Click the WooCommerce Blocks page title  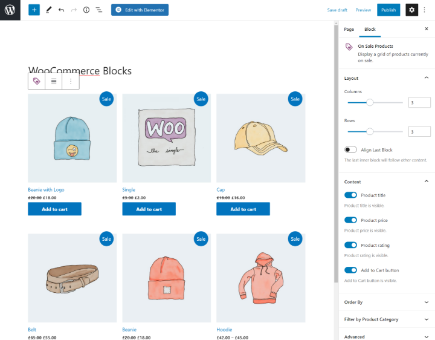click(x=80, y=71)
